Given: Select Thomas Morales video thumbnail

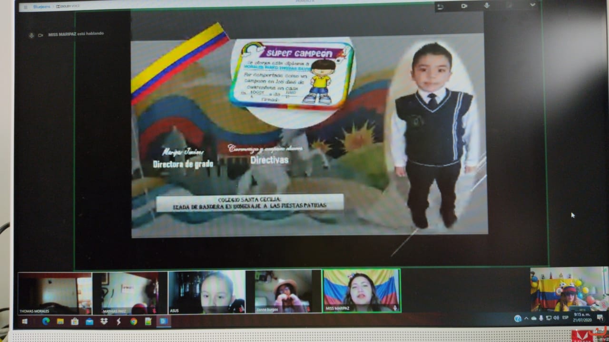Looking at the screenshot, I should pos(55,292).
